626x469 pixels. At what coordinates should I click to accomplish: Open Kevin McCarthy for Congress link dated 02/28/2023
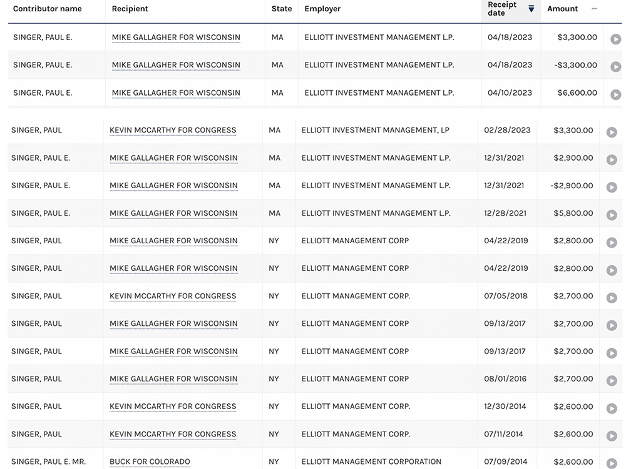point(173,130)
